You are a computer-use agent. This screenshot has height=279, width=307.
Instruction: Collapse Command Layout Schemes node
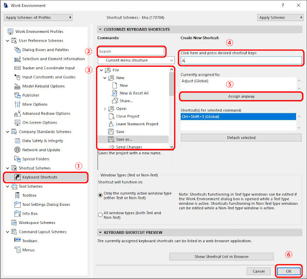(x=8, y=232)
